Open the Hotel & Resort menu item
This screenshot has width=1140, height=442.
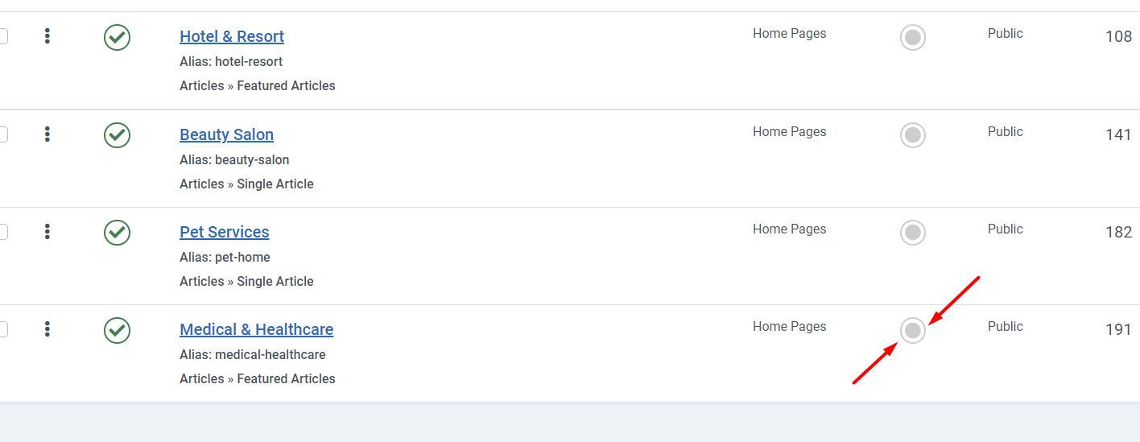232,36
